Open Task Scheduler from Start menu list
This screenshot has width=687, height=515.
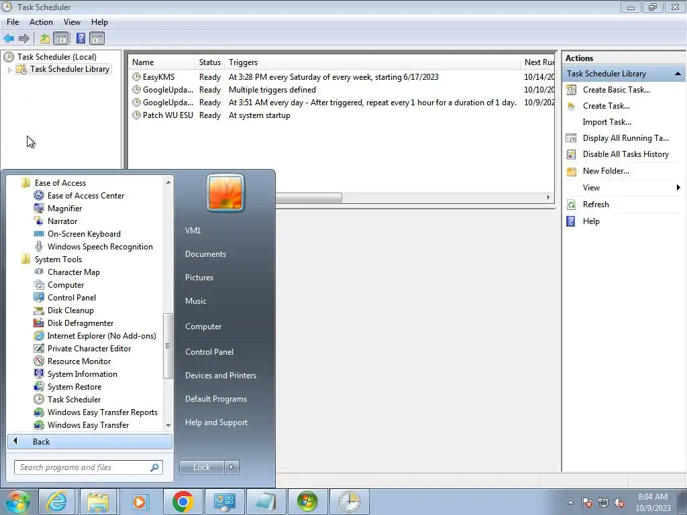[x=74, y=400]
